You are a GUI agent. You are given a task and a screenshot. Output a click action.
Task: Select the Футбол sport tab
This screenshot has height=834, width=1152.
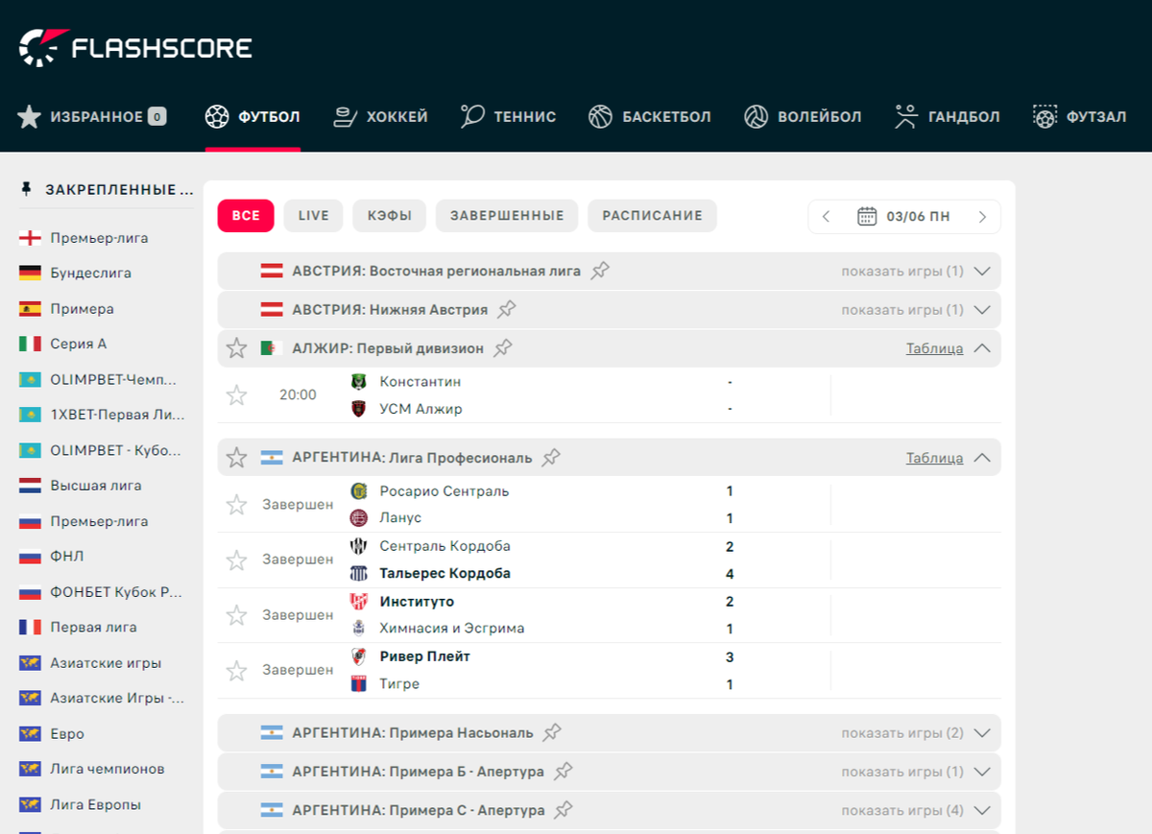(252, 117)
